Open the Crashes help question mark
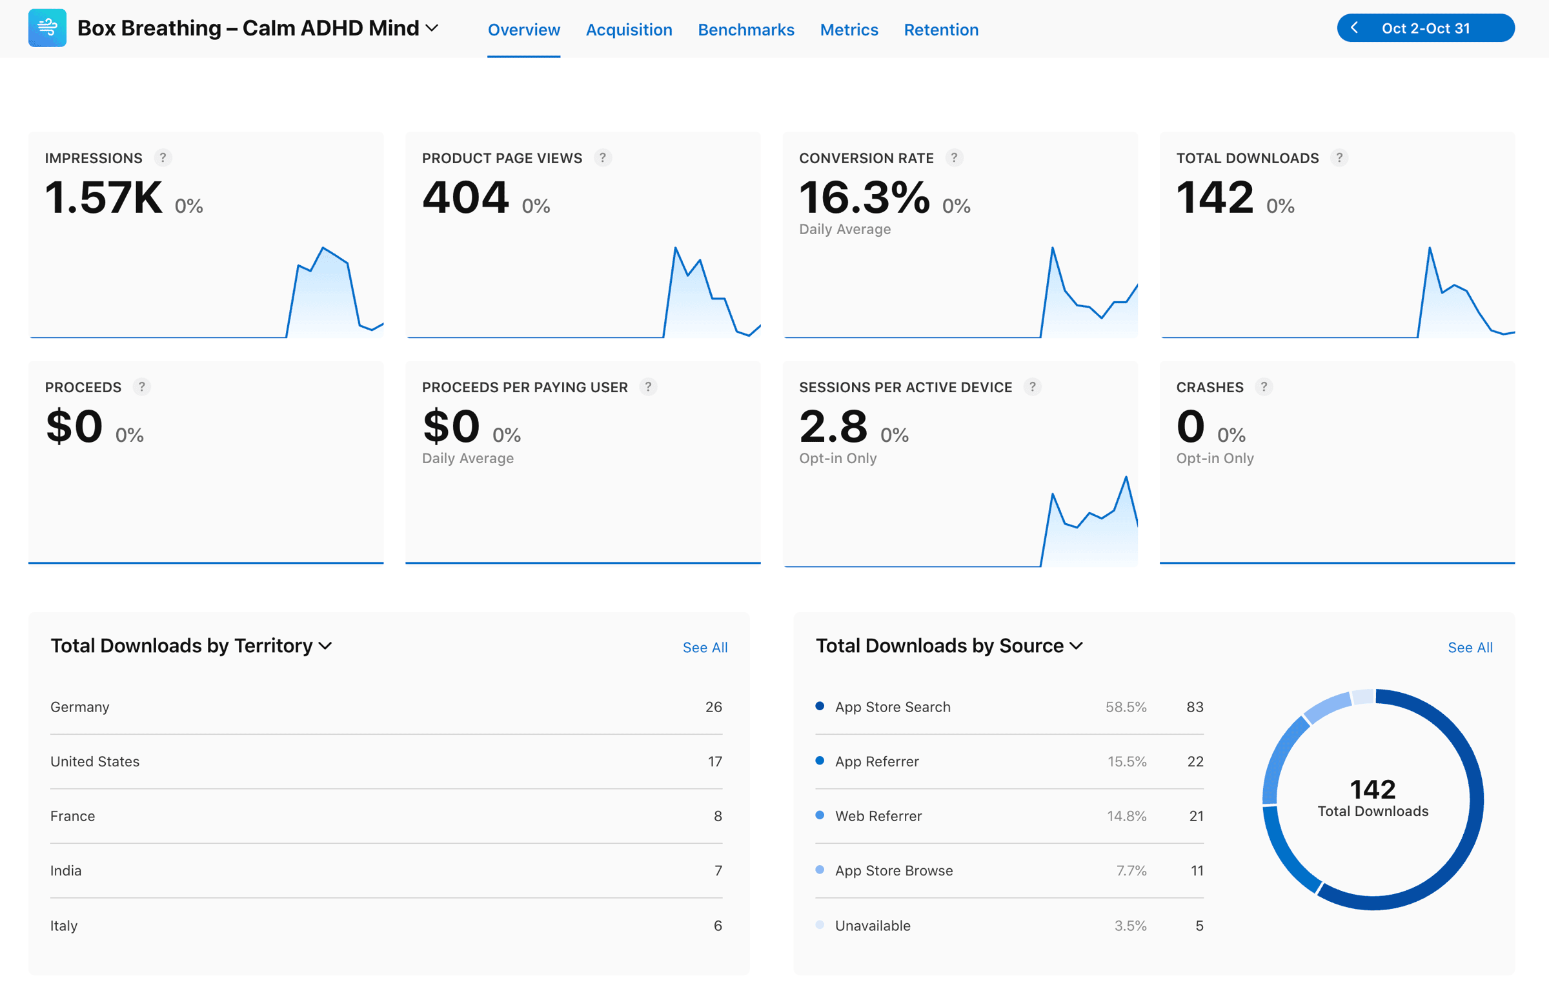 1263,387
